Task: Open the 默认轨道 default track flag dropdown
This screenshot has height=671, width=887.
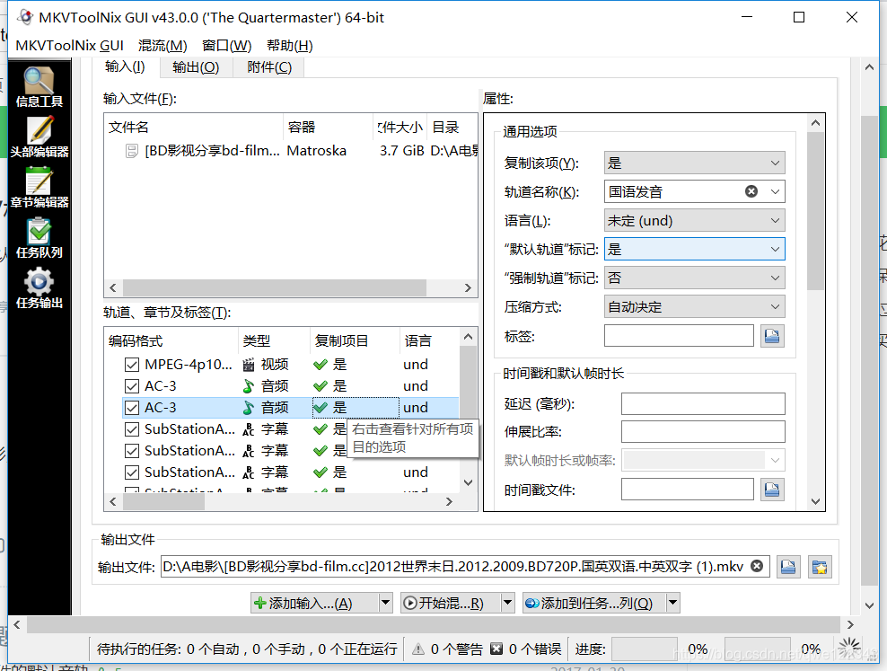Action: [694, 249]
